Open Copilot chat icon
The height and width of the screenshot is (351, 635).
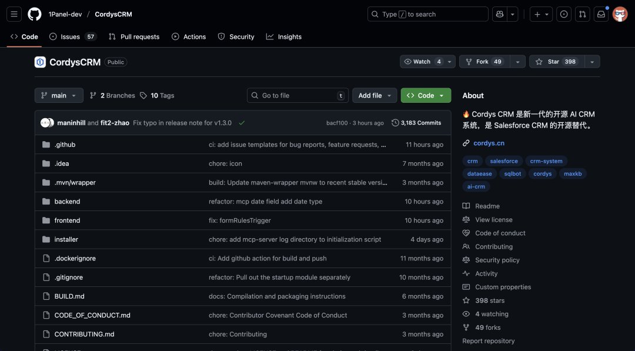(500, 14)
